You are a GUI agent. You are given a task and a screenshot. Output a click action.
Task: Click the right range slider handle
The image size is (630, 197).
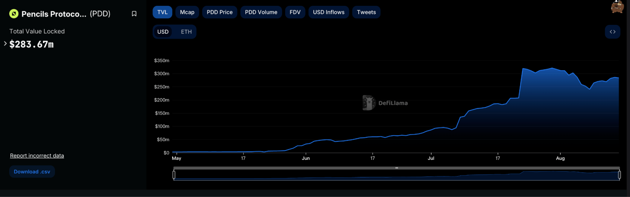pyautogui.click(x=619, y=175)
